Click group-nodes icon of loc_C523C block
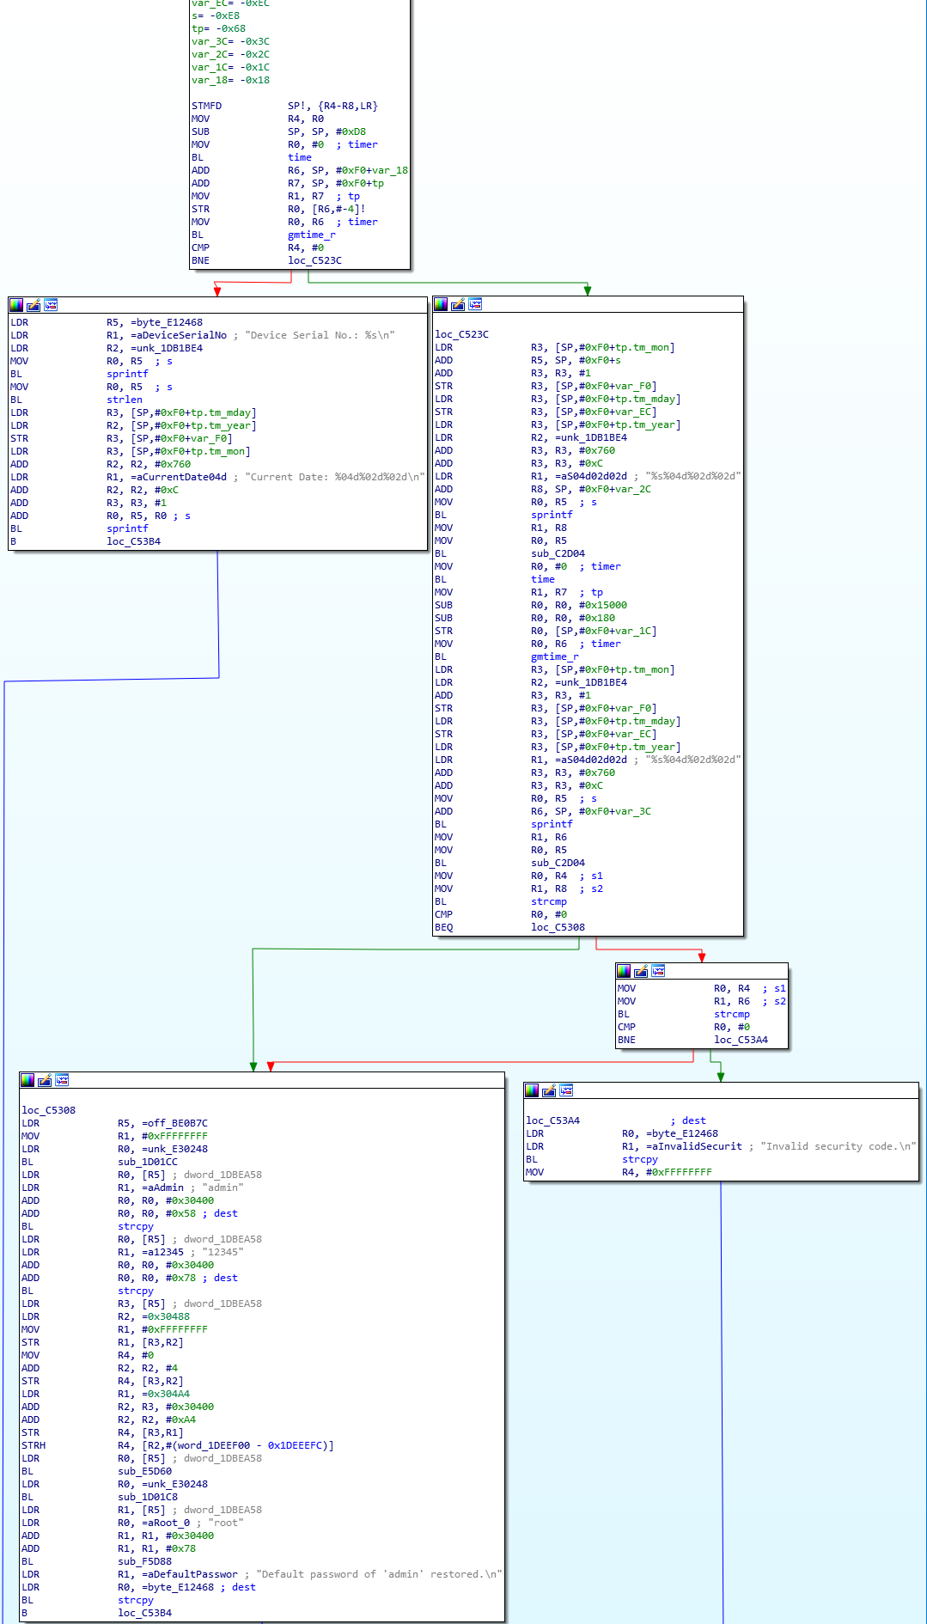The image size is (927, 1624). (x=475, y=304)
